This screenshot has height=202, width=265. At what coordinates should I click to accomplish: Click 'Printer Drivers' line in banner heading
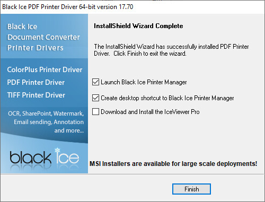click(35, 48)
